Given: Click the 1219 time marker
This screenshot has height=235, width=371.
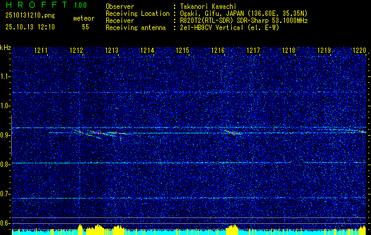Looking at the screenshot, I should pyautogui.click(x=324, y=50).
